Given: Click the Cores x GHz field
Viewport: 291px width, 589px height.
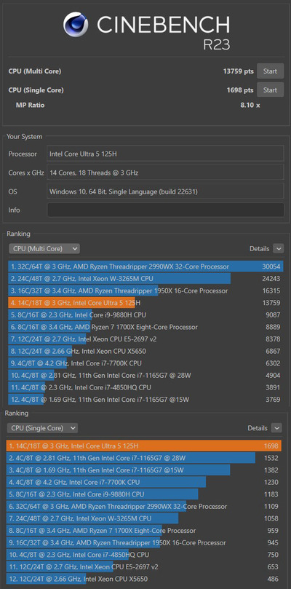Looking at the screenshot, I should click(x=165, y=173).
